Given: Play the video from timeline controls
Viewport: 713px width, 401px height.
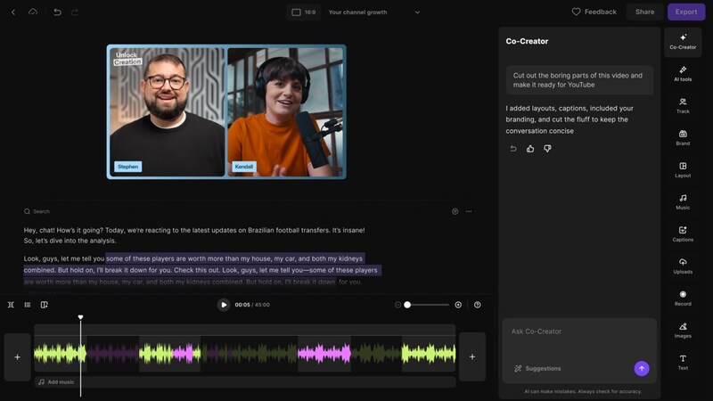Looking at the screenshot, I should tap(224, 305).
